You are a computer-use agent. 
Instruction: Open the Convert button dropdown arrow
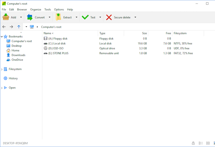point(49,17)
